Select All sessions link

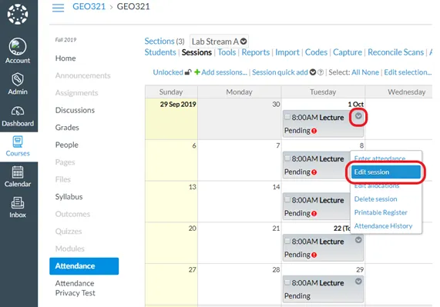point(355,72)
